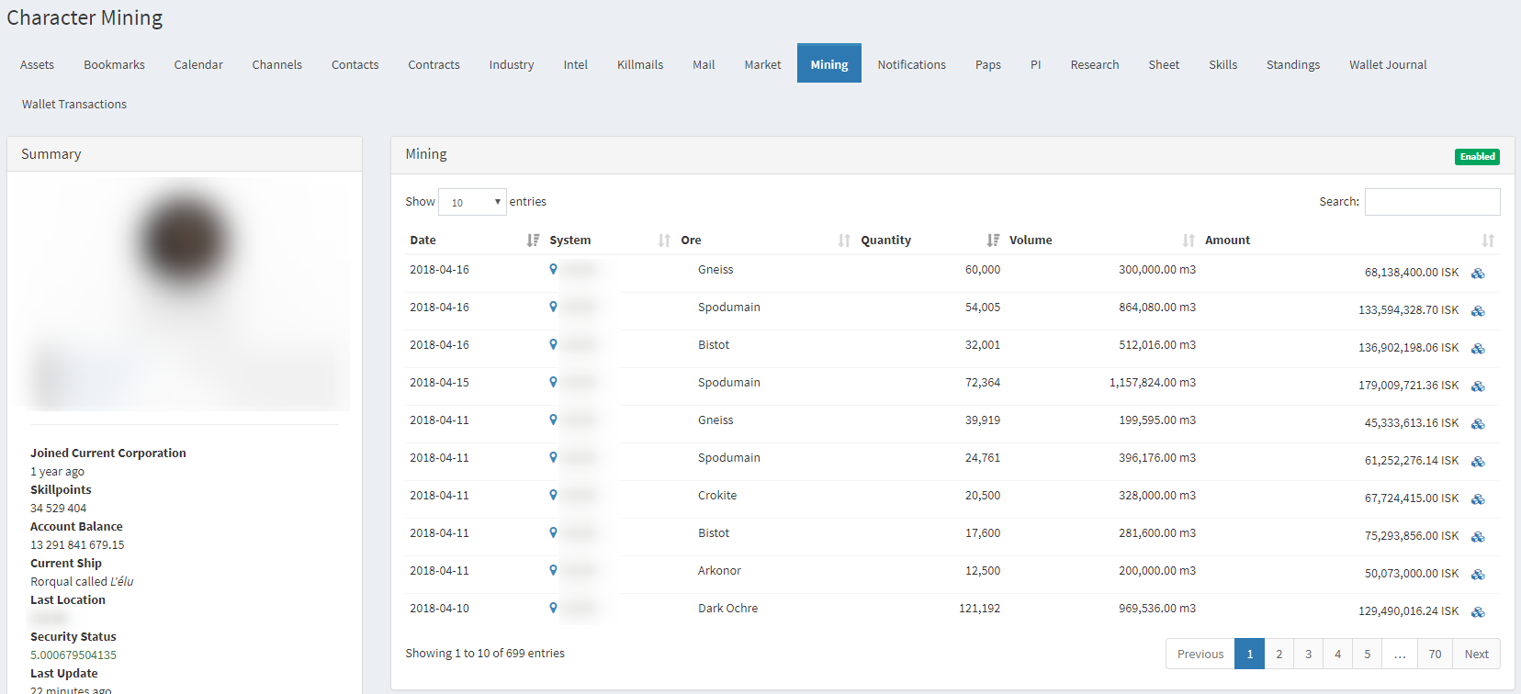Click the map pin on the Gneiss 60,000 row
The width and height of the screenshot is (1521, 694).
point(553,269)
